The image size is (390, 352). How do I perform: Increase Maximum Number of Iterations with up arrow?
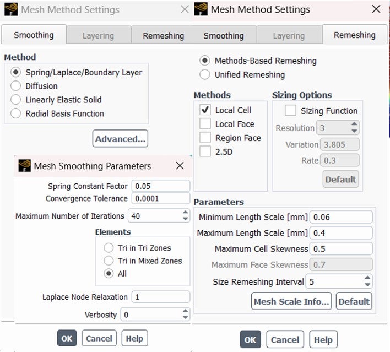click(185, 213)
